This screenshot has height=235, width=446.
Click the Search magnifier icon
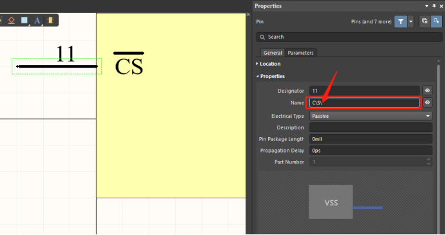coord(262,37)
